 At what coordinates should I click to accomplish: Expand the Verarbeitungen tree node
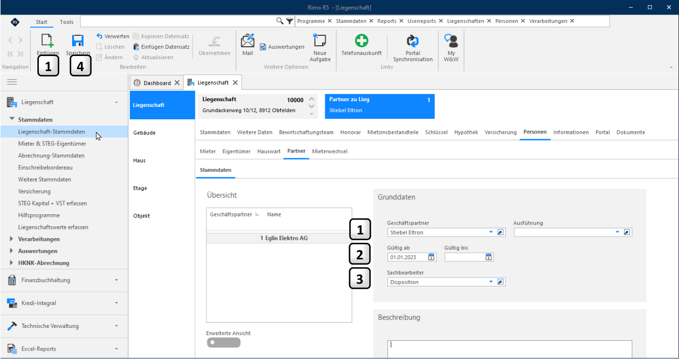11,239
